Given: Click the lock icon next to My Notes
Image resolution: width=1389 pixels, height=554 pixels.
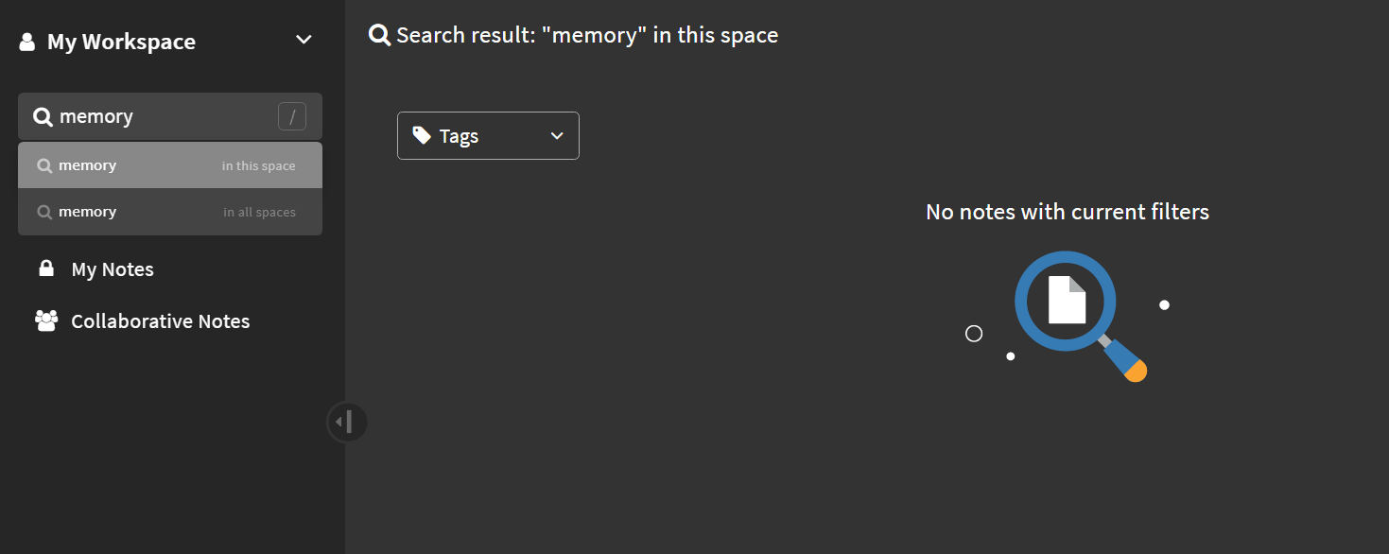Looking at the screenshot, I should click(45, 268).
